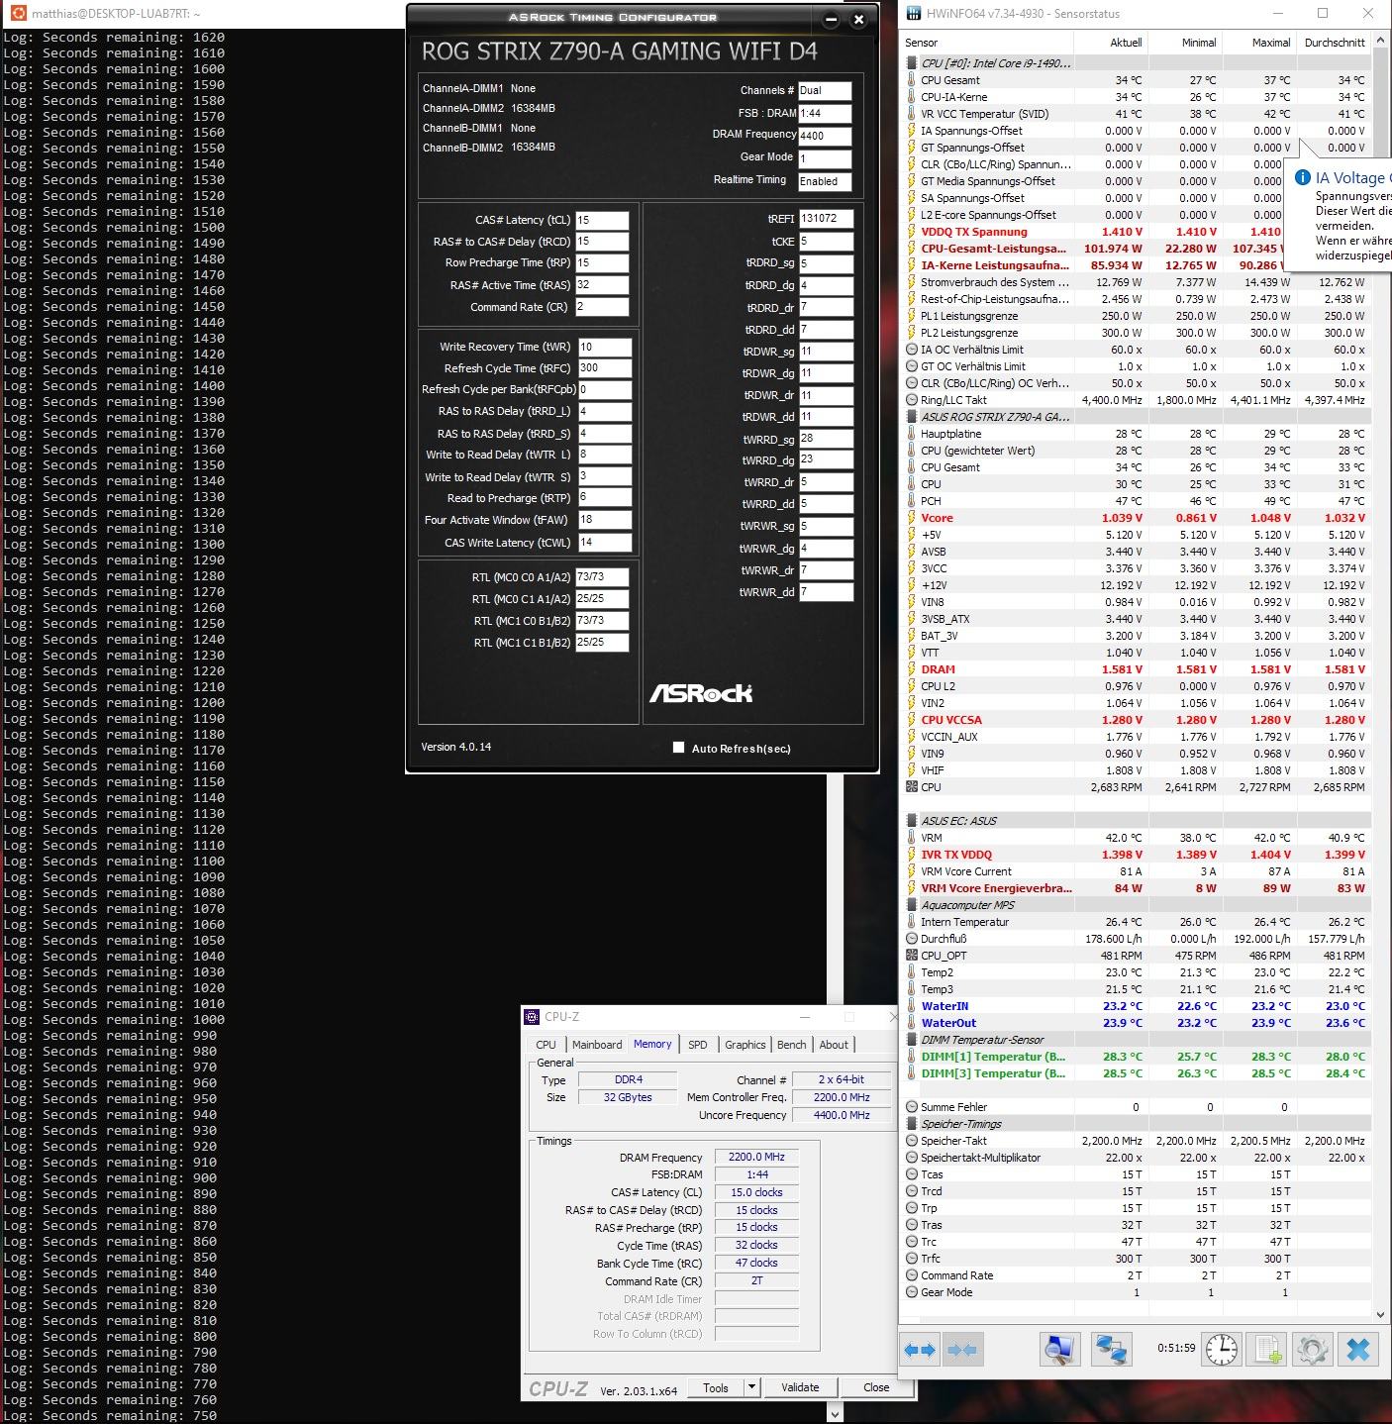Open the CPU-Z Tools dropdown arrow

751,1387
